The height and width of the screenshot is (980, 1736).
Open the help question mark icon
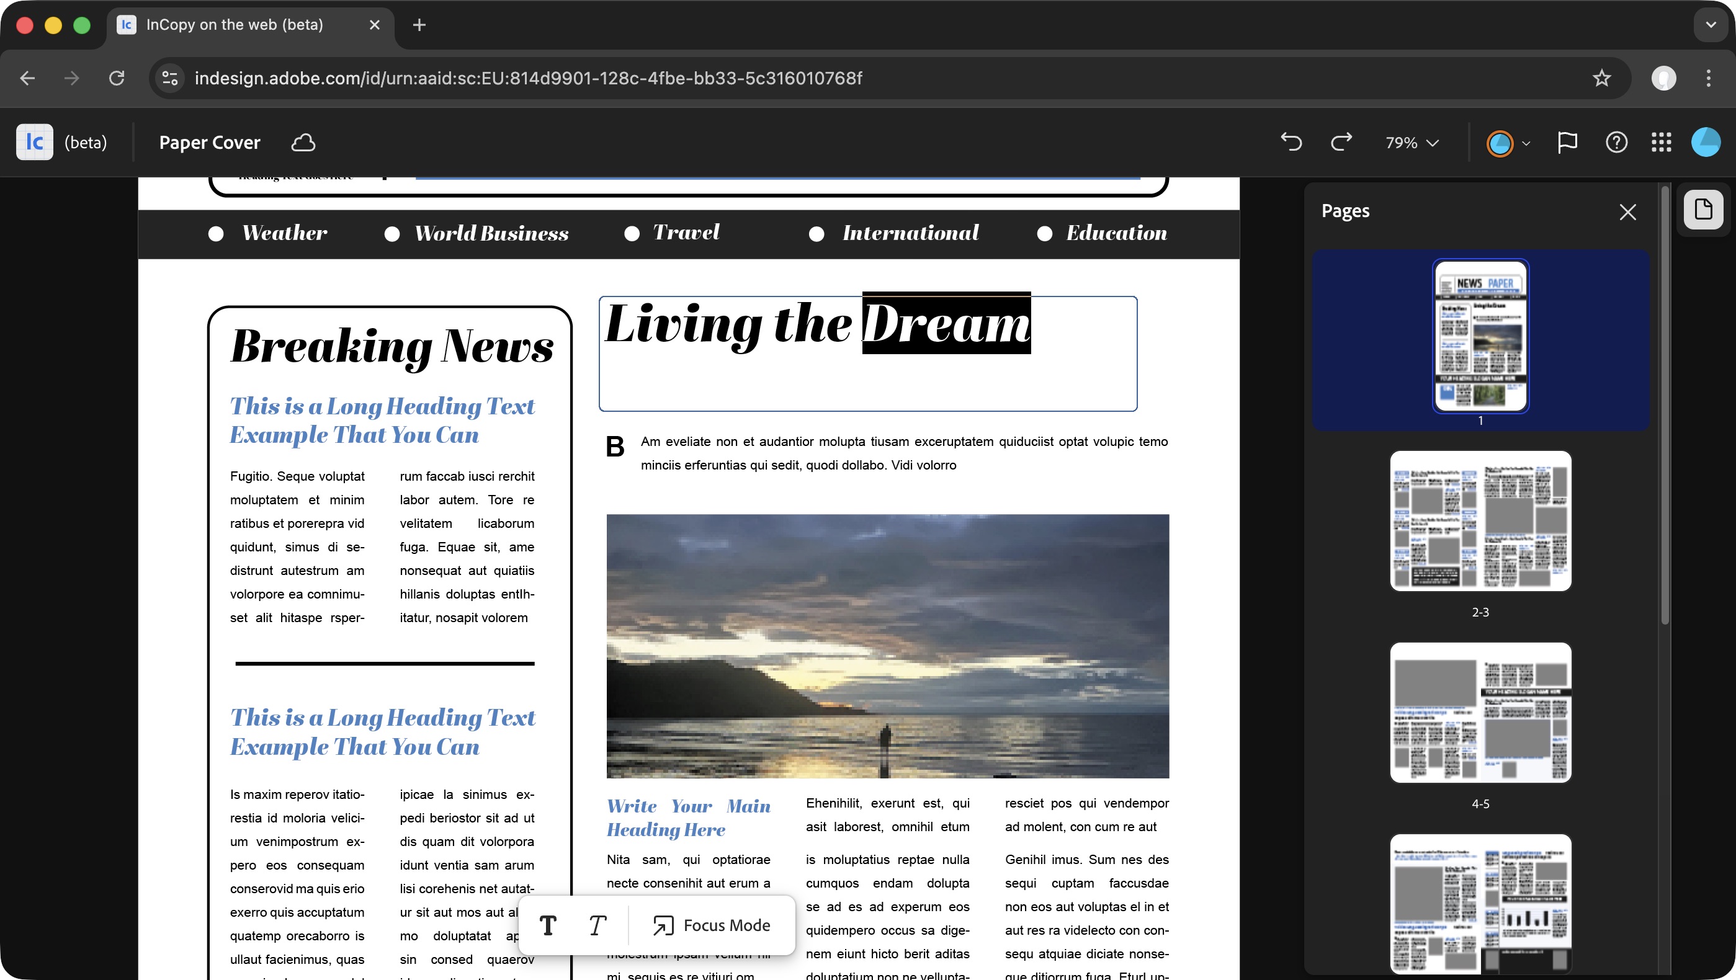tap(1617, 142)
